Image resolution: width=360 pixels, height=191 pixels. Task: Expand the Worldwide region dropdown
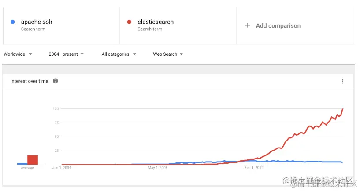[18, 54]
